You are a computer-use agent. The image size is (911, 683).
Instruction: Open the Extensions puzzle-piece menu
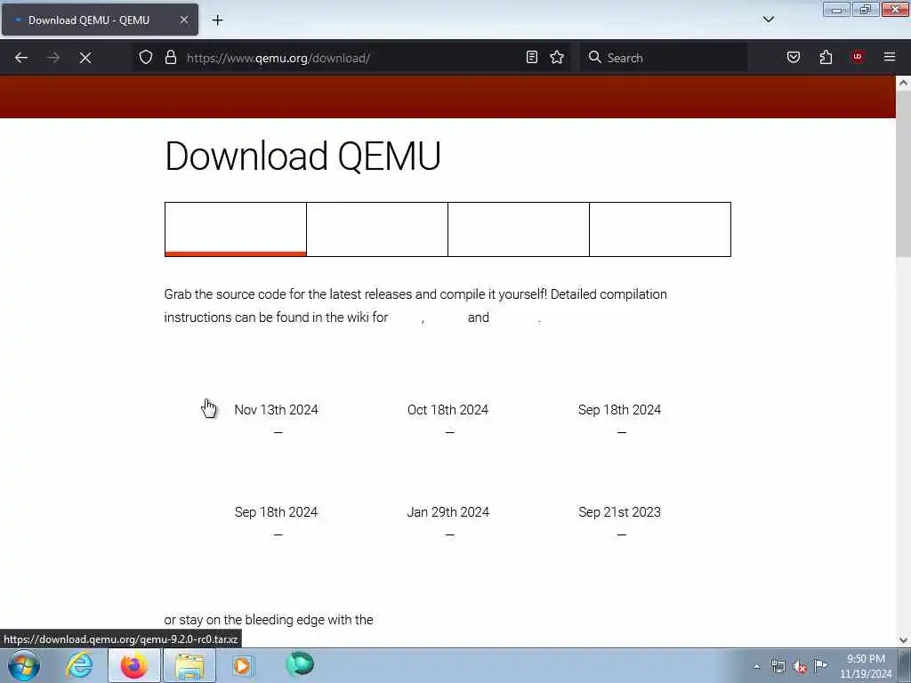point(826,57)
